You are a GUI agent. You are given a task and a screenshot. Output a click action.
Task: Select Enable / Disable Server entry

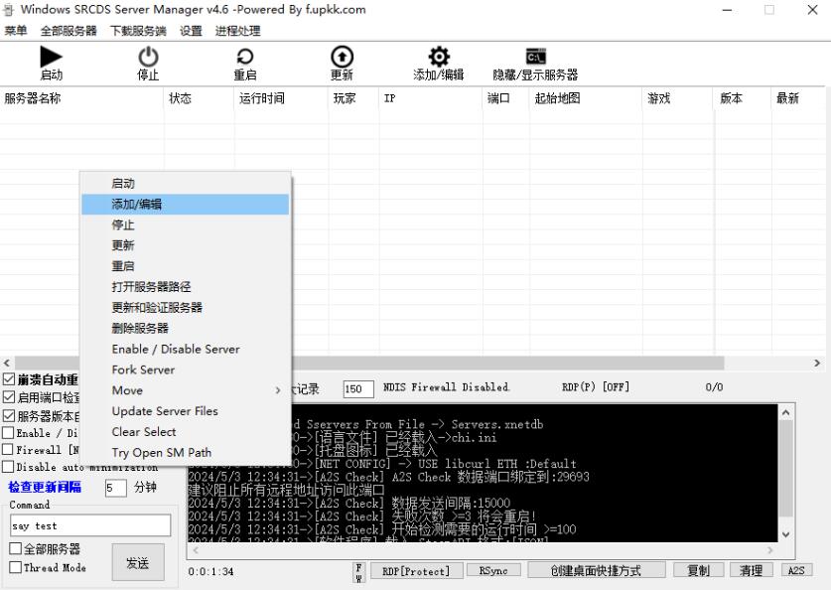pos(185,349)
